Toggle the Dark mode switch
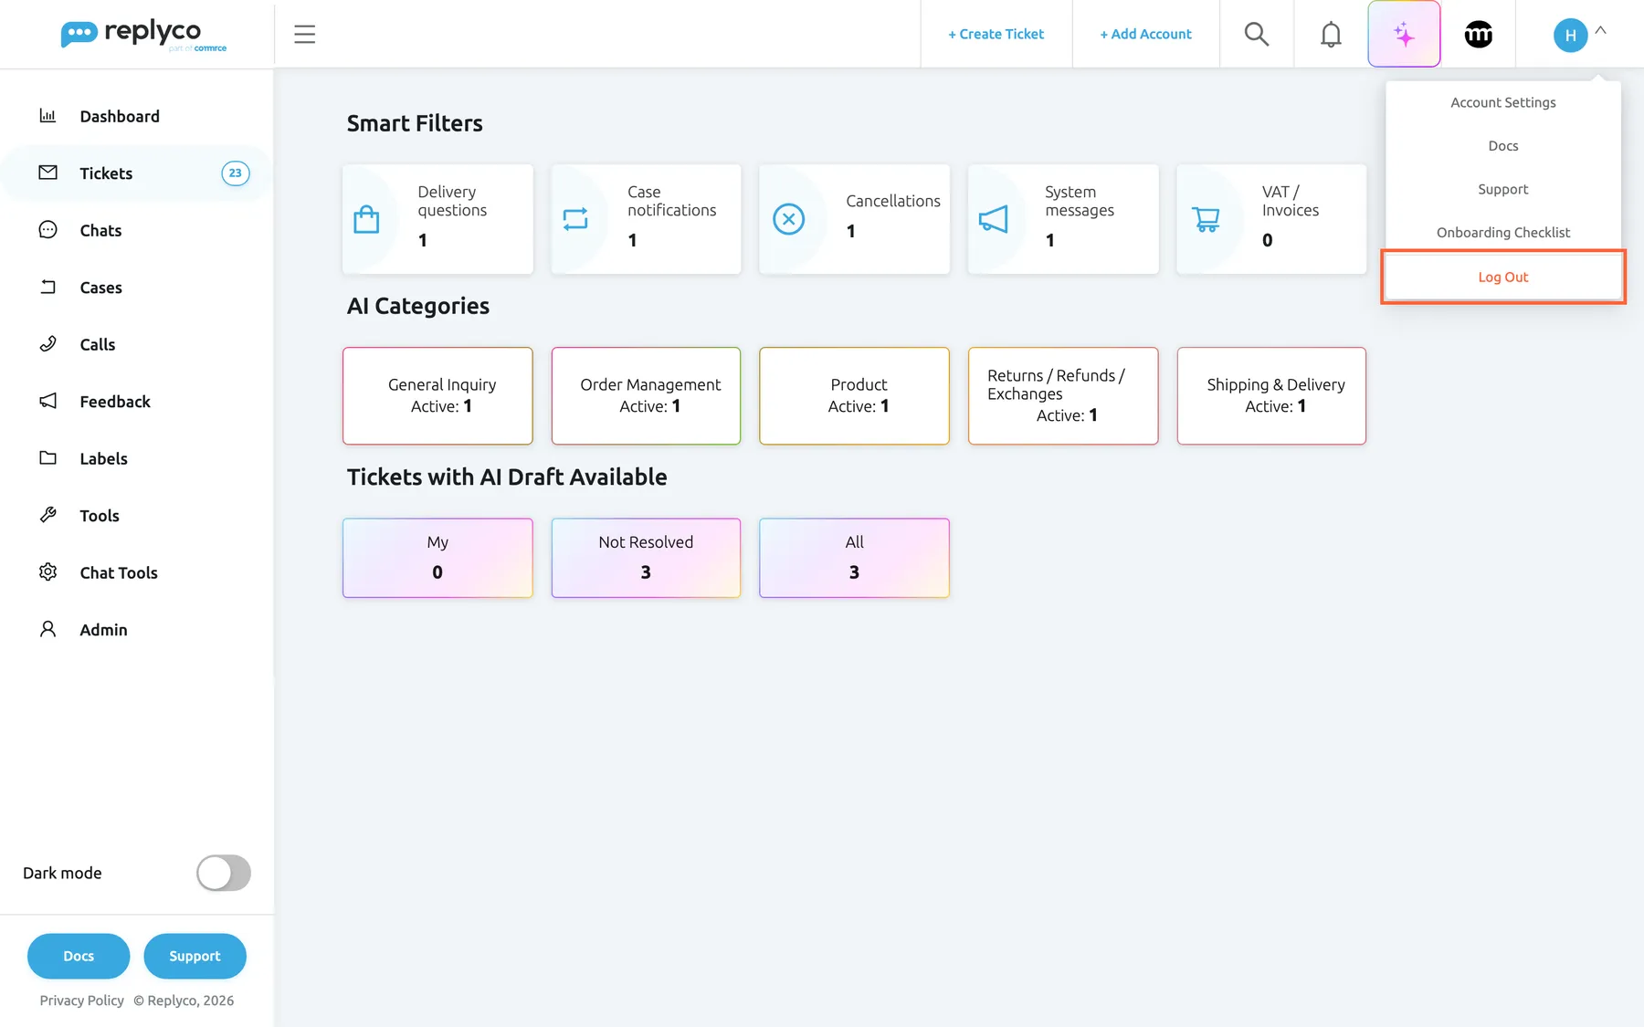 tap(224, 873)
